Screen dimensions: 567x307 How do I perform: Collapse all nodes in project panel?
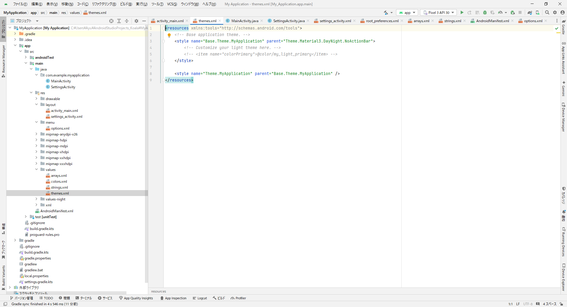pos(127,21)
